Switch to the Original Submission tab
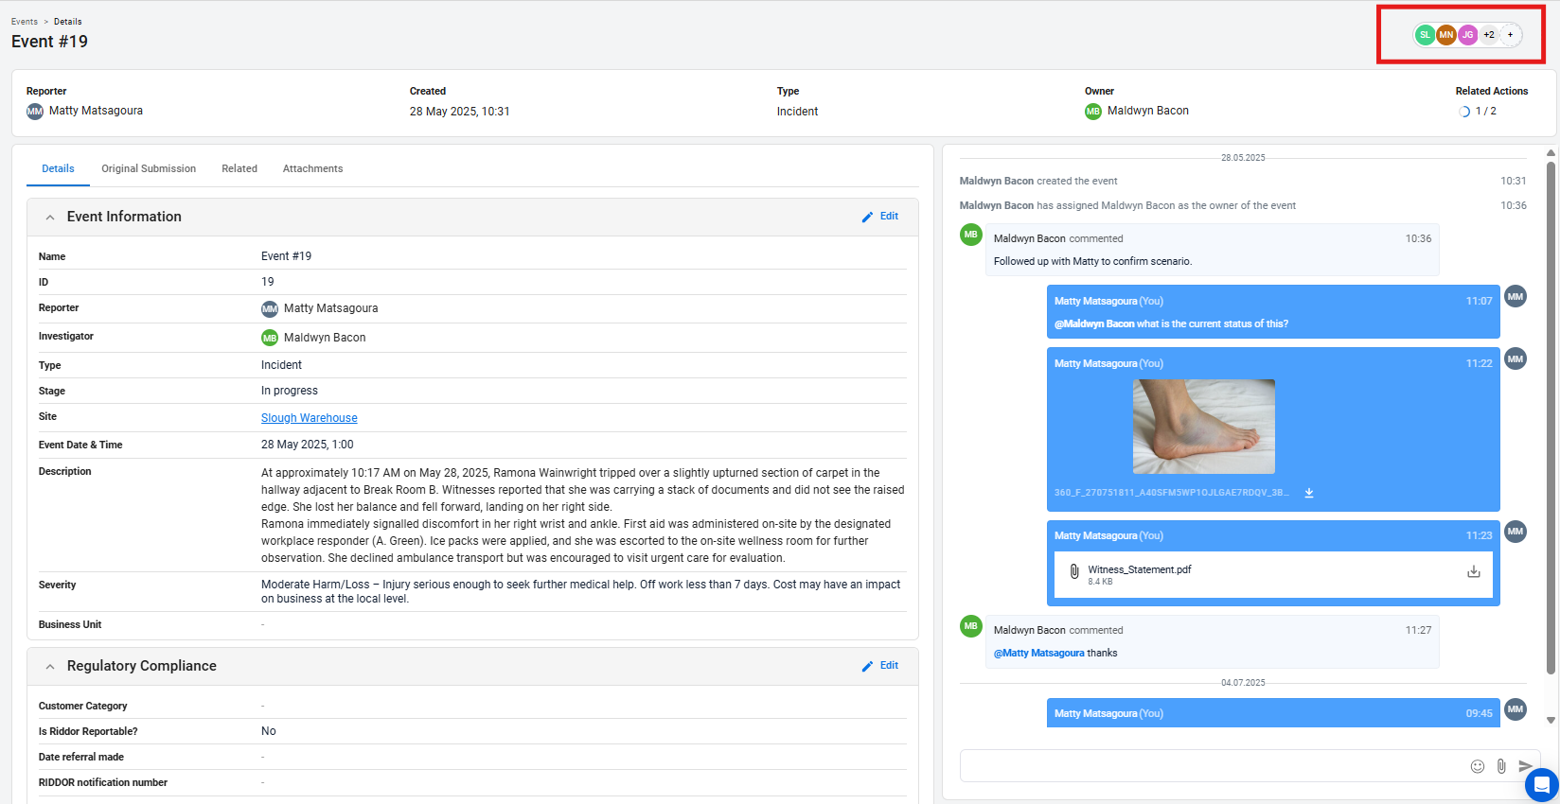Viewport: 1560px width, 804px height. (149, 168)
